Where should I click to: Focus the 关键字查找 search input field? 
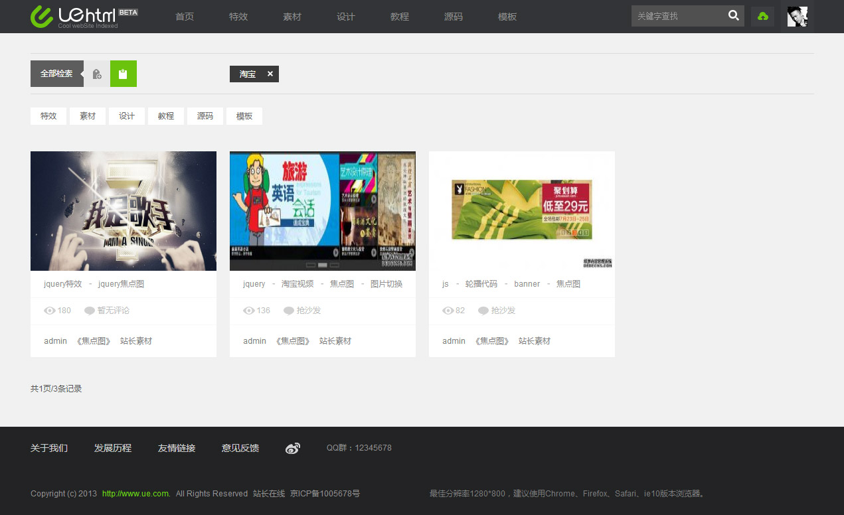(x=677, y=16)
